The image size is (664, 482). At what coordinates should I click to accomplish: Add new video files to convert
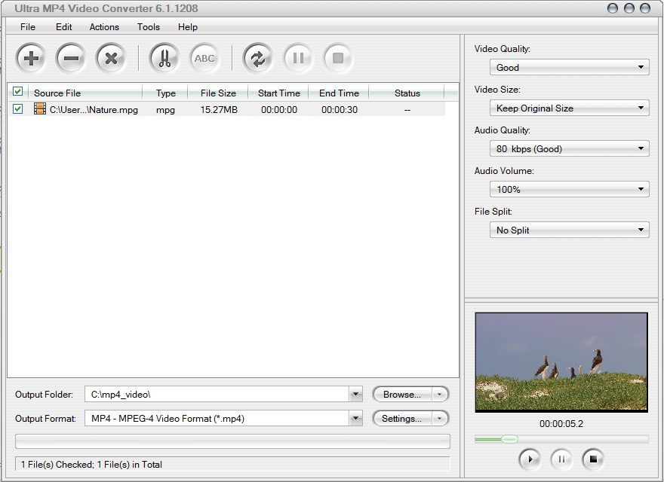click(x=30, y=58)
